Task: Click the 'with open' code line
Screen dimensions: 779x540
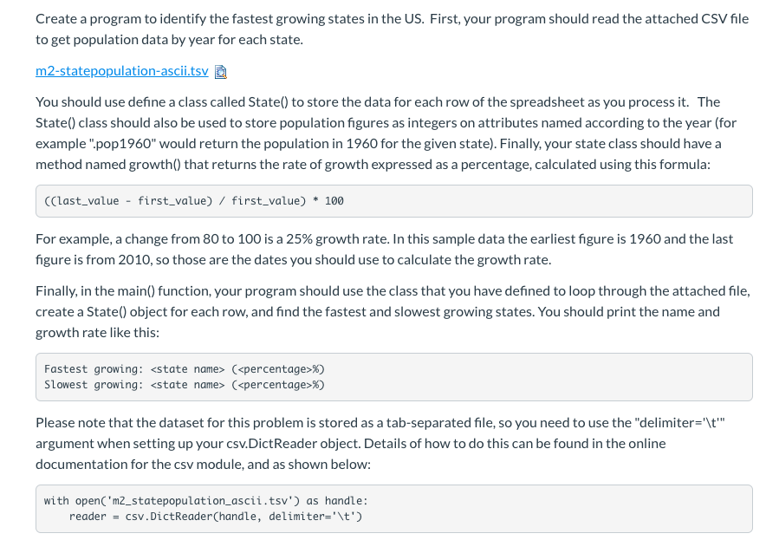Action: click(205, 501)
